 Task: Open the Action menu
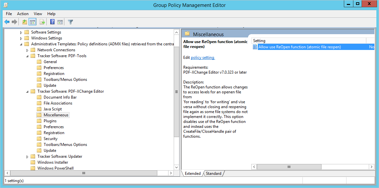coord(23,14)
